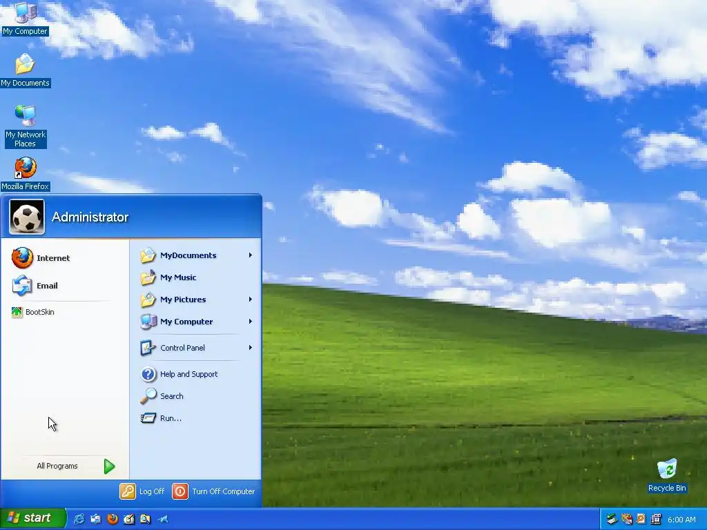Expand the Control Panel submenu
Screen dimensions: 707x530
point(195,348)
